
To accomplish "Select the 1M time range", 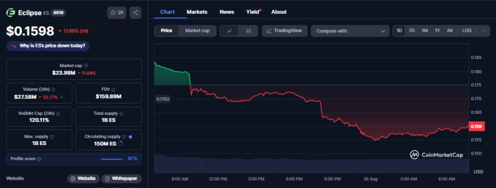I will tap(424, 31).
